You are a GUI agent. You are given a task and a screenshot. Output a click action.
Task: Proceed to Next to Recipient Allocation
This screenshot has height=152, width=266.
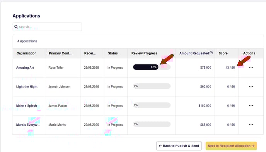tap(231, 146)
